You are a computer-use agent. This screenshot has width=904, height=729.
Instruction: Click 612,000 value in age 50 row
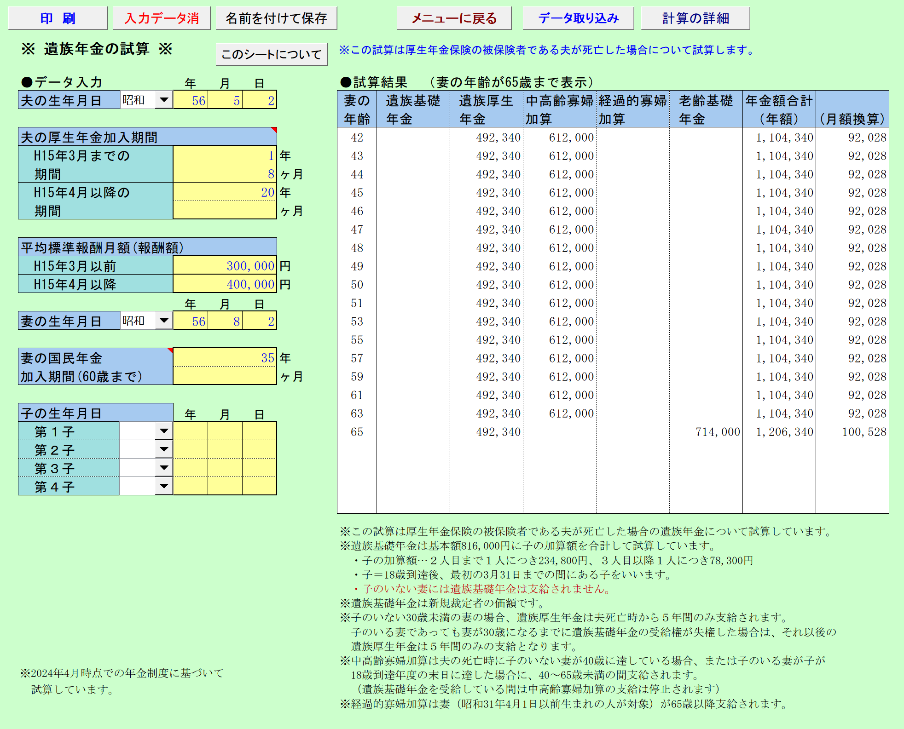coord(571,284)
